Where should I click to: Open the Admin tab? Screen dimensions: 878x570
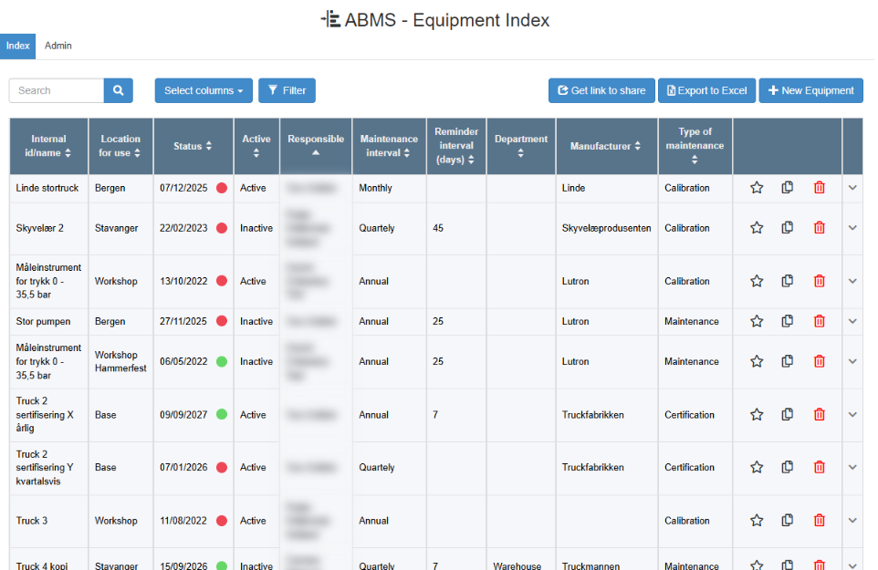58,46
